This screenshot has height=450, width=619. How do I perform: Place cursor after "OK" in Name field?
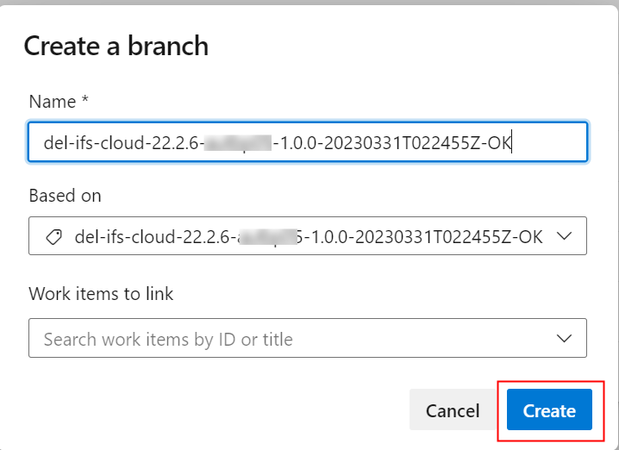click(x=513, y=142)
